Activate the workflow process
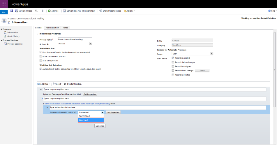Screen dimensions: 277x145 [x=53, y=11]
